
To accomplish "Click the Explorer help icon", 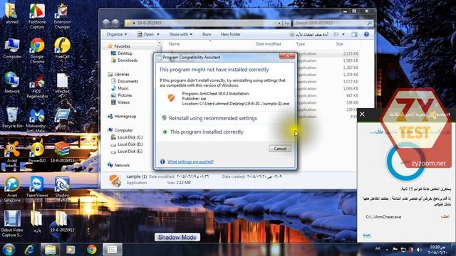I will click(366, 35).
